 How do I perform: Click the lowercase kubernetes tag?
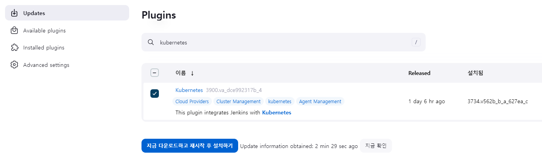coord(280,101)
